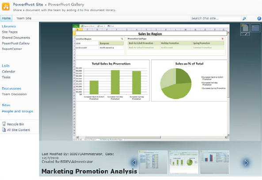
Task: Toggle Holiday Promotion slicer item
Action: point(176,43)
